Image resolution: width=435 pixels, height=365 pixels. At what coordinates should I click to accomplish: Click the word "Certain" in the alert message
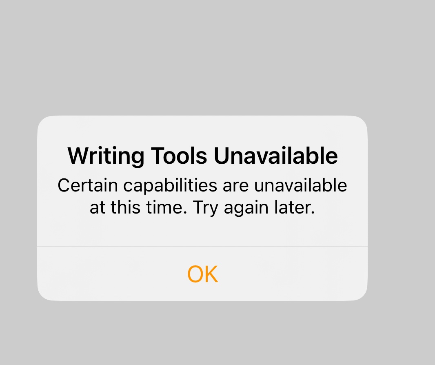[88, 185]
